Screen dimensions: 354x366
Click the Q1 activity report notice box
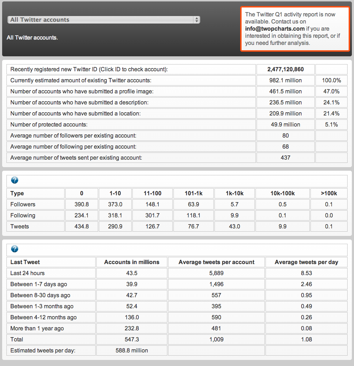point(295,29)
